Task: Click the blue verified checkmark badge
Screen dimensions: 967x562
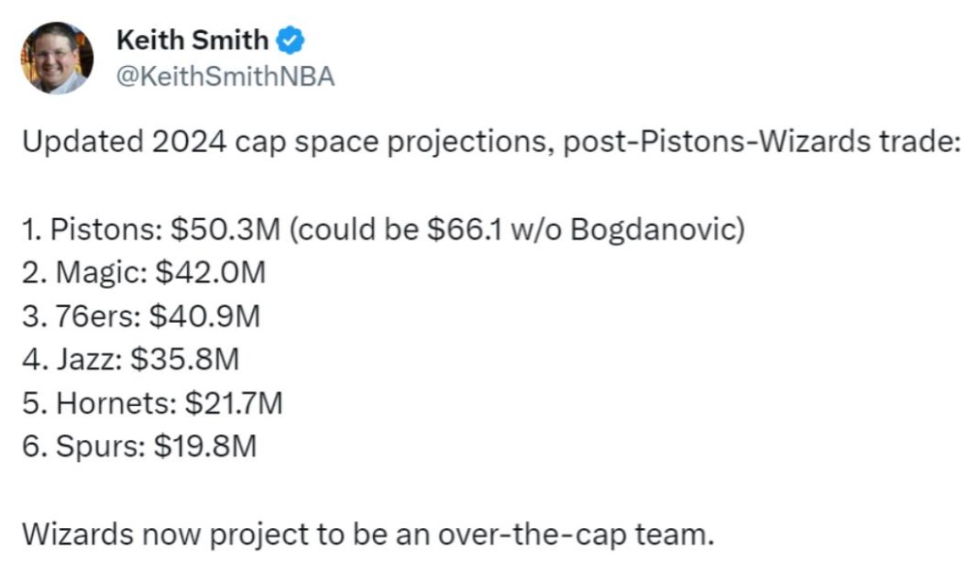Action: (291, 41)
